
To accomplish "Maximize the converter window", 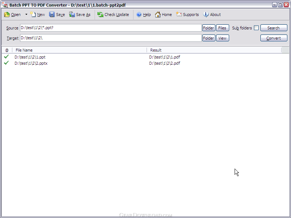I will tap(280, 5).
